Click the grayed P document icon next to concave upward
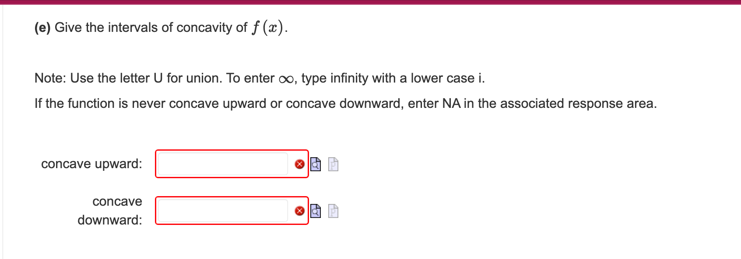Image resolution: width=741 pixels, height=259 pixels. click(x=333, y=165)
